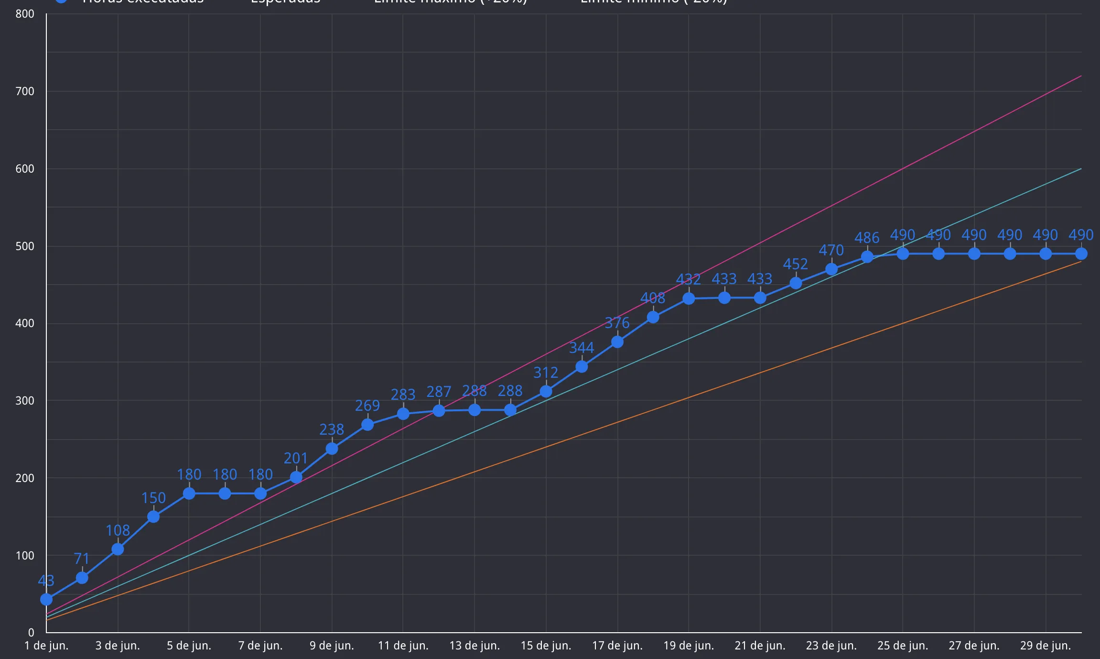
Task: Click the 376 data point marker
Action: click(x=617, y=342)
